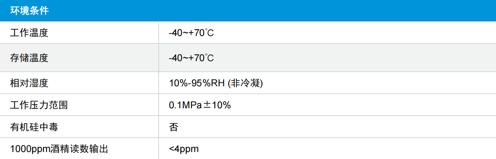Select the 1000ppm酒精读数输出 row label
496x159 pixels.
pyautogui.click(x=59, y=149)
